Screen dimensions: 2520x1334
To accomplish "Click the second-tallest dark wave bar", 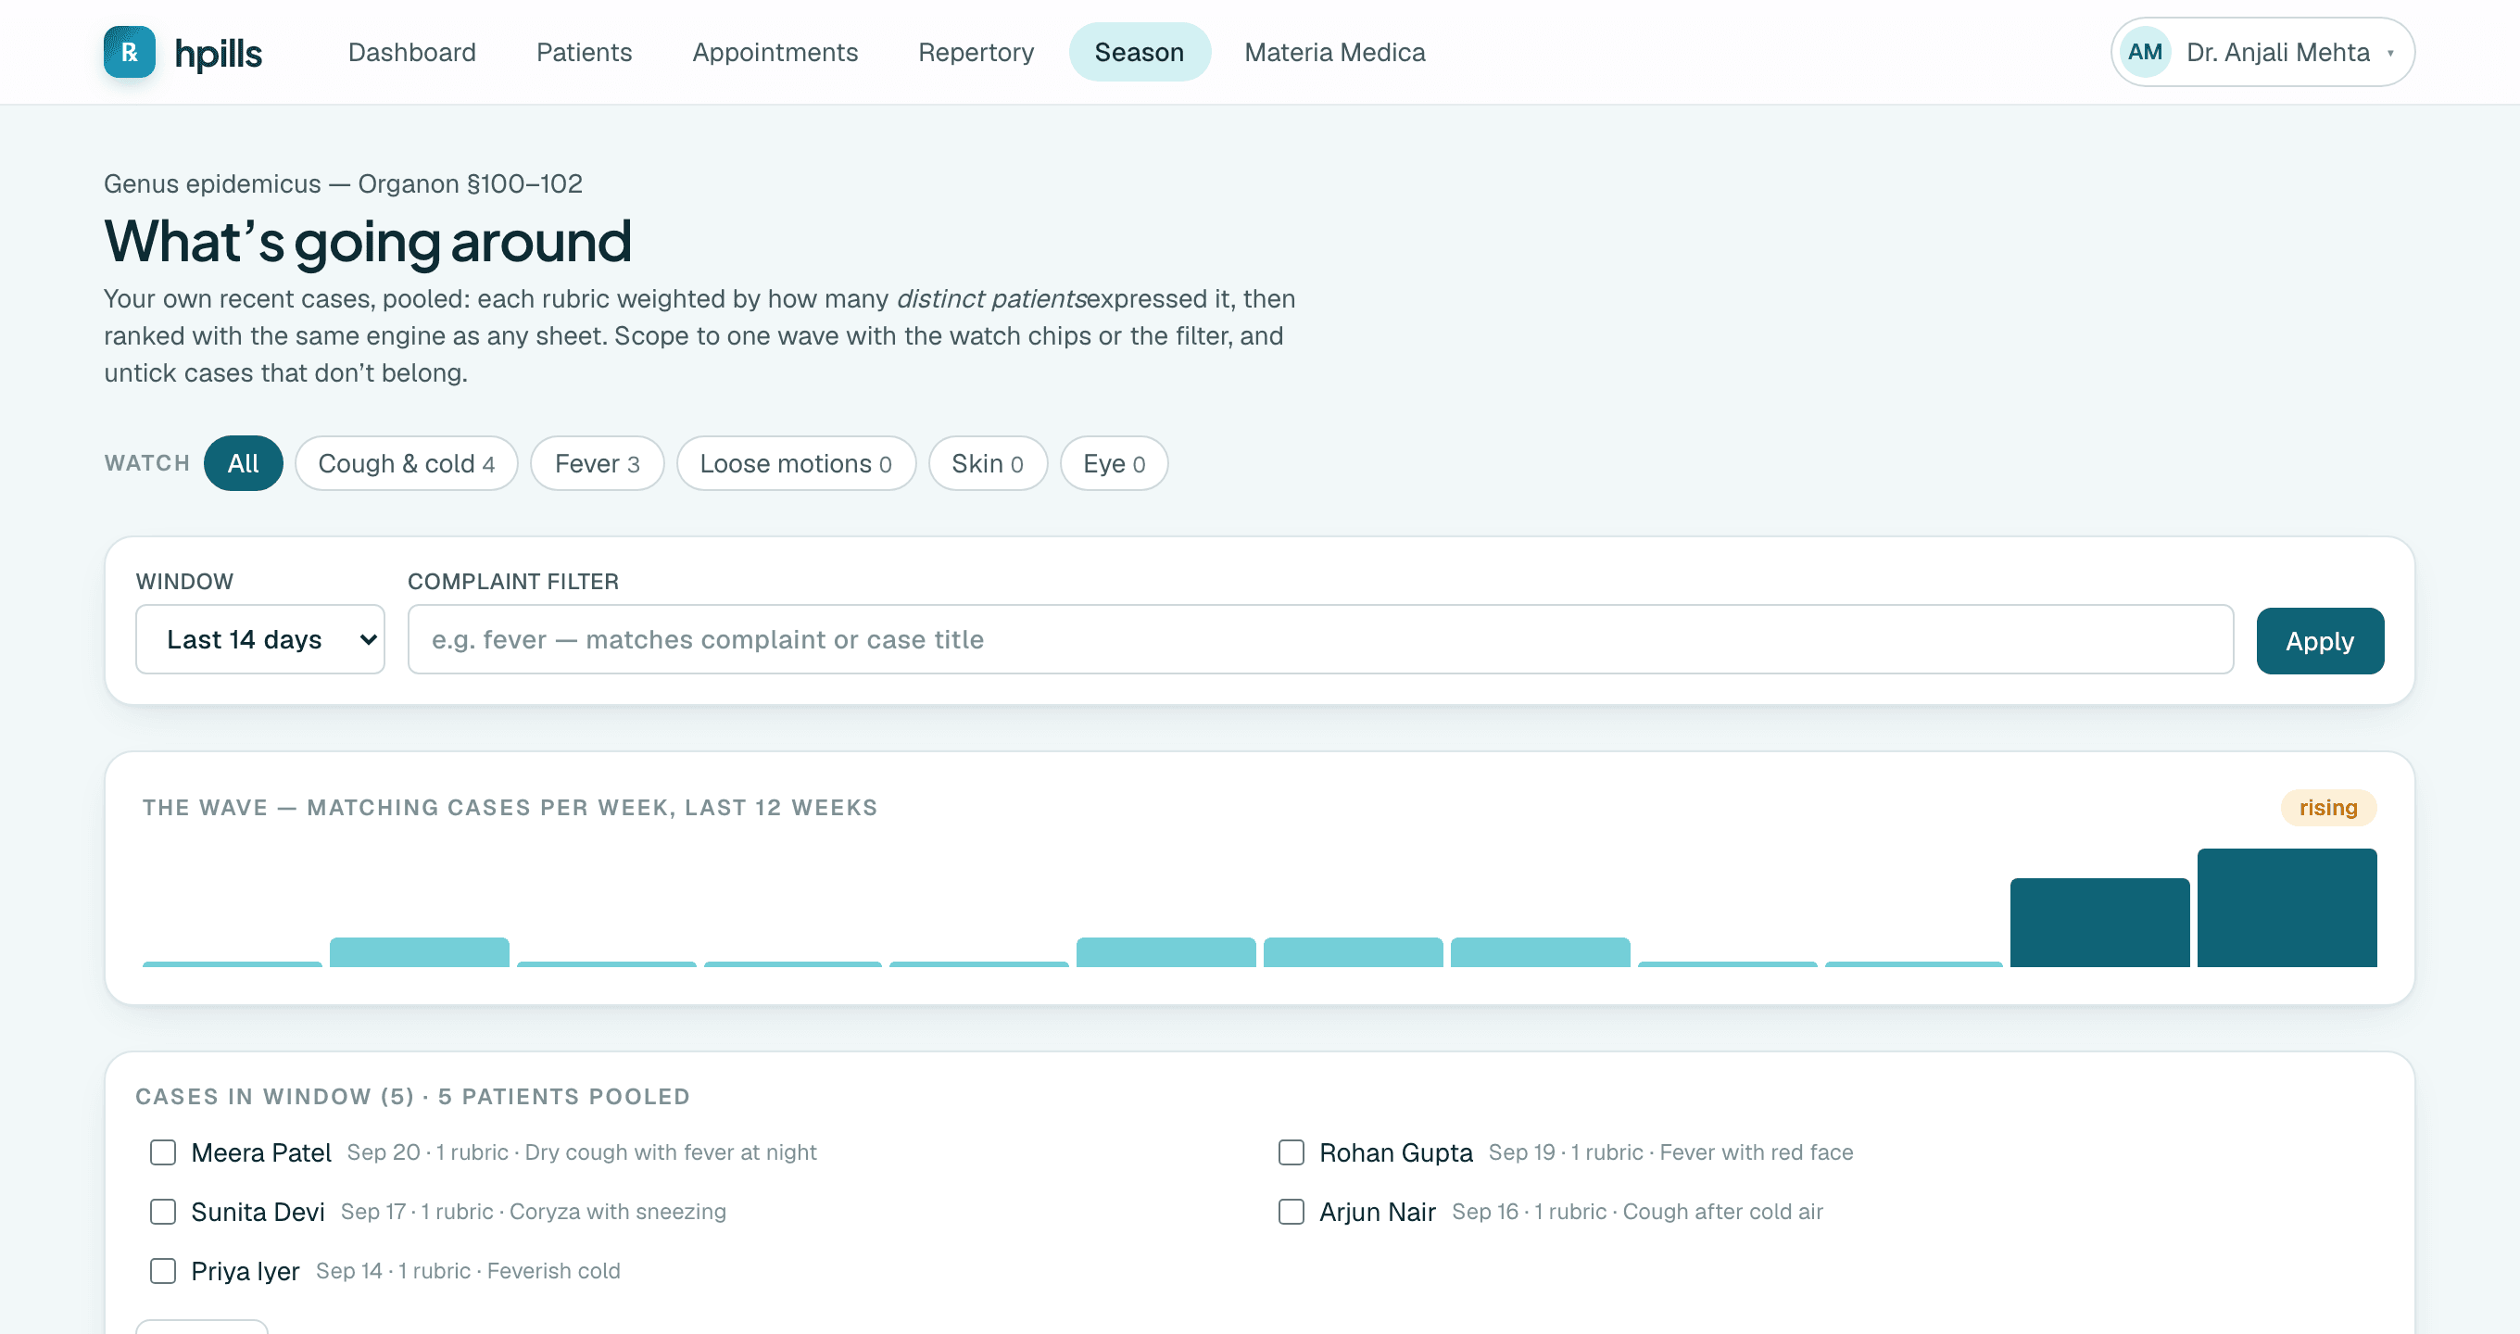I will click(x=2099, y=924).
